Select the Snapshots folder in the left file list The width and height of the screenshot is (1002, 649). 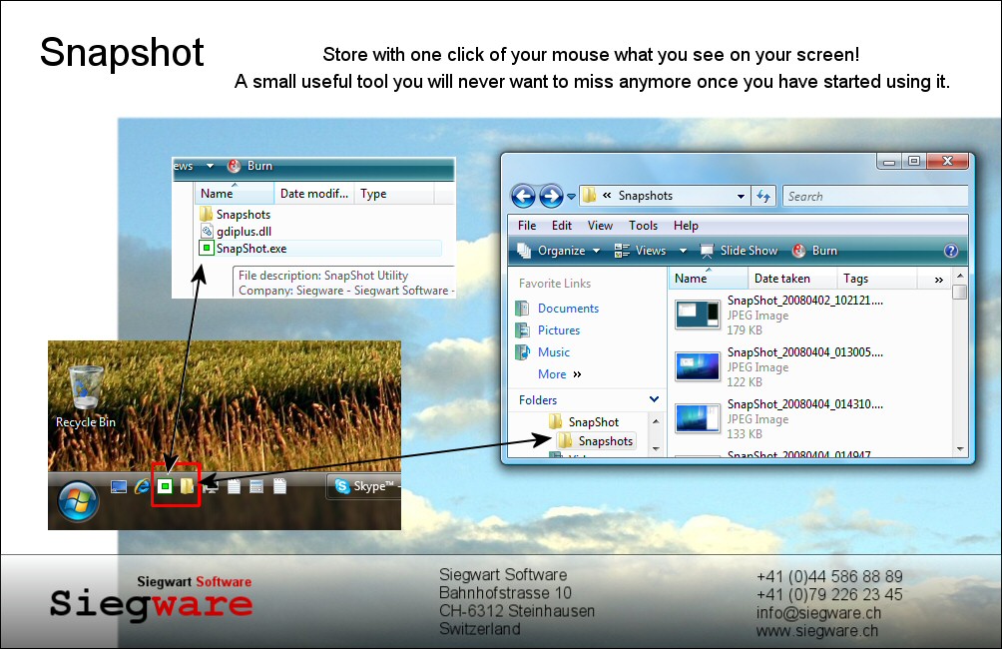pos(235,215)
